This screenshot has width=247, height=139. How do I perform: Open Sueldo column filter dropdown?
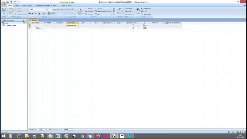125,23
